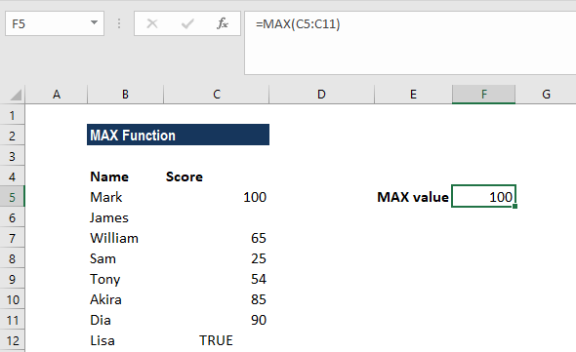576x352 pixels.
Task: Click the Cancel (X) formula button
Action: coord(152,23)
